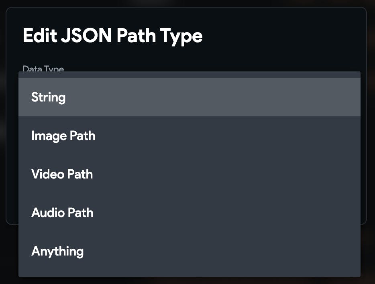
Task: Click the Edit JSON Path Type heading
Action: [x=112, y=36]
